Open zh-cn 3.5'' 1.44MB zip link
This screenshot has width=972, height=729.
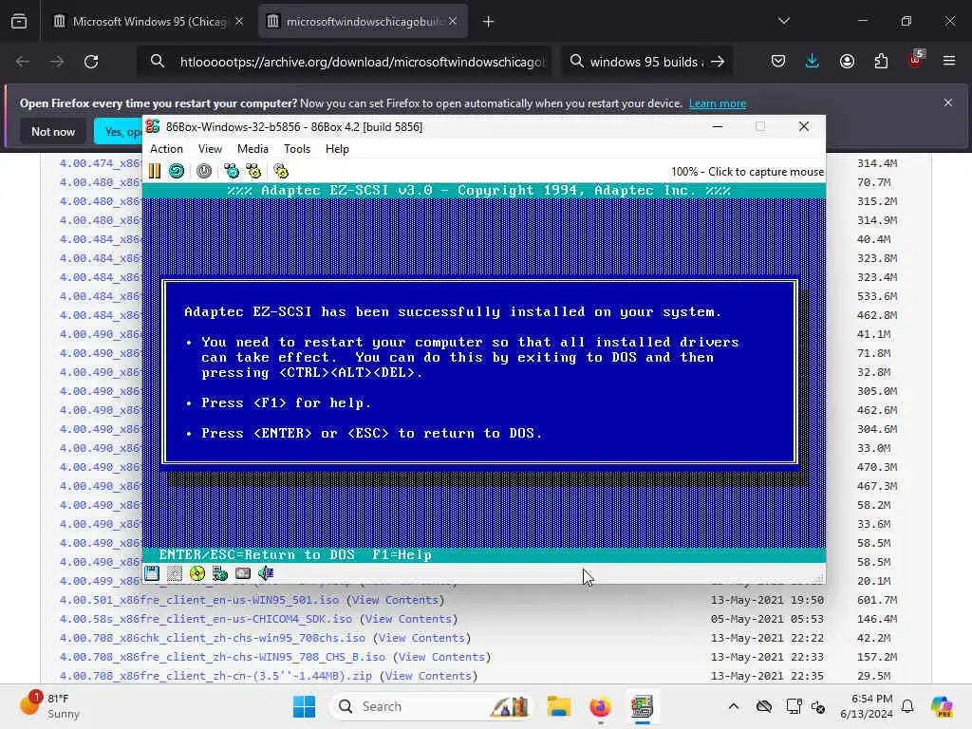215,676
